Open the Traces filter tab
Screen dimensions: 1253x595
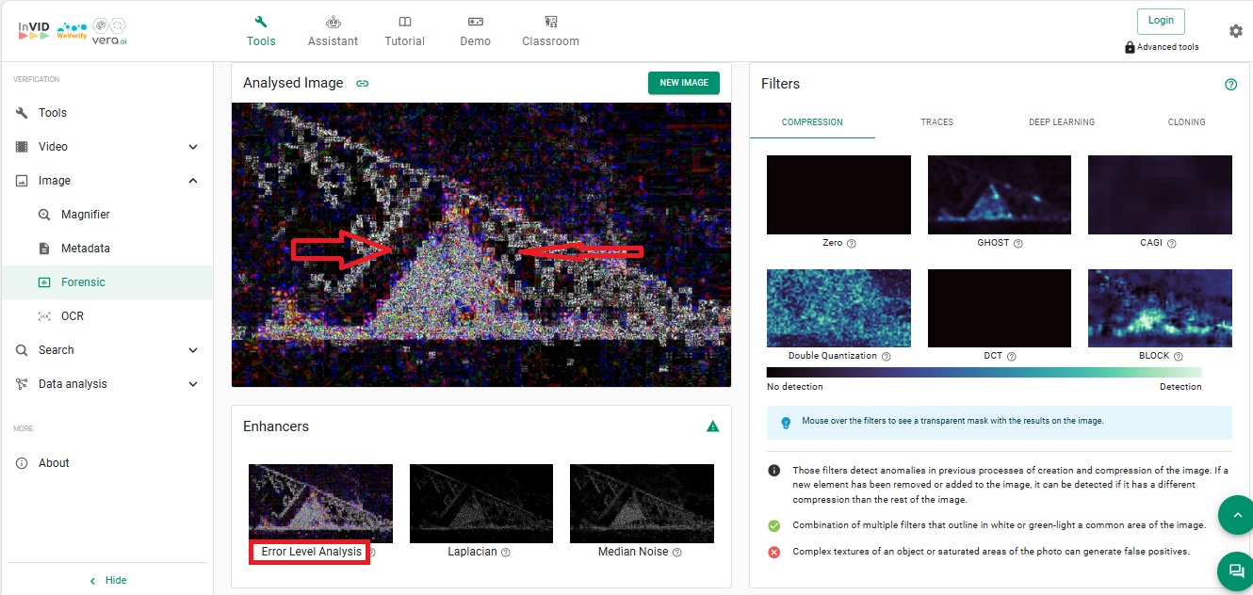[x=936, y=121]
